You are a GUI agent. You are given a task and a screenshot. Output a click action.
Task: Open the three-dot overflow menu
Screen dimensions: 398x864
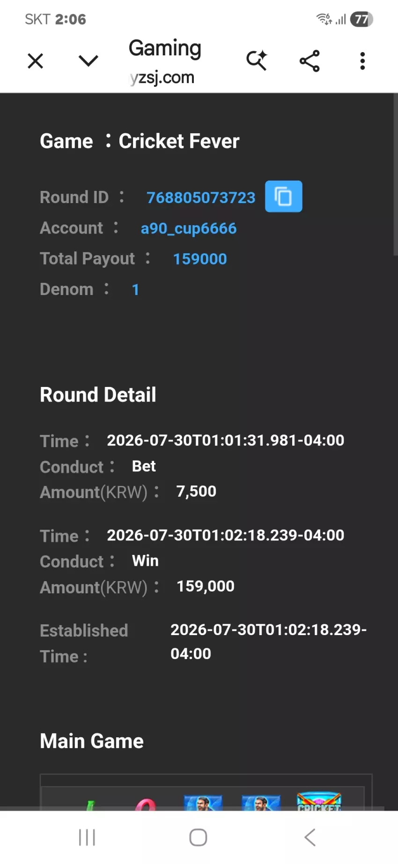click(x=362, y=61)
